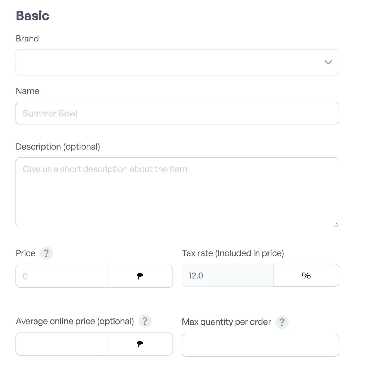Screen dimensions: 365x370
Task: Show the Max quantity per order help tooltip
Action: [x=282, y=322]
